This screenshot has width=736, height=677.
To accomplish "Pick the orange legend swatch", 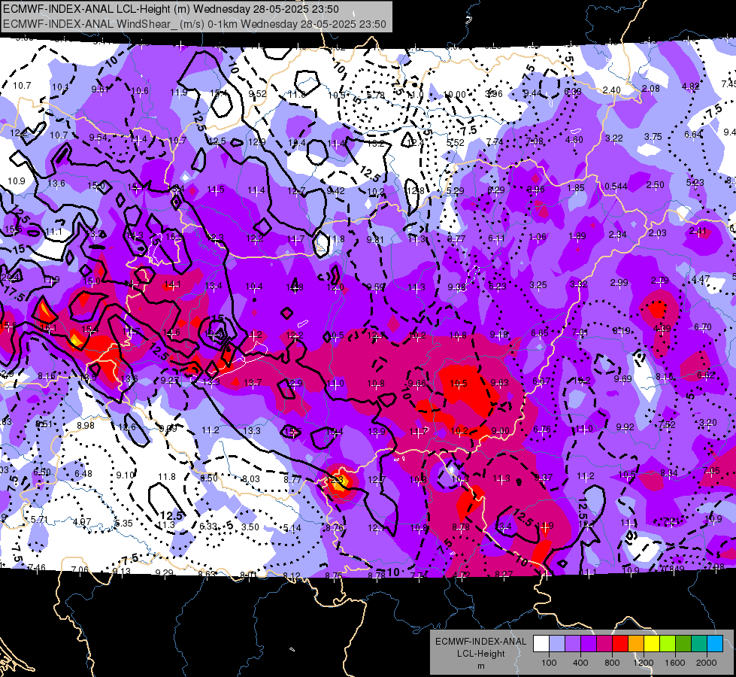I will [636, 644].
